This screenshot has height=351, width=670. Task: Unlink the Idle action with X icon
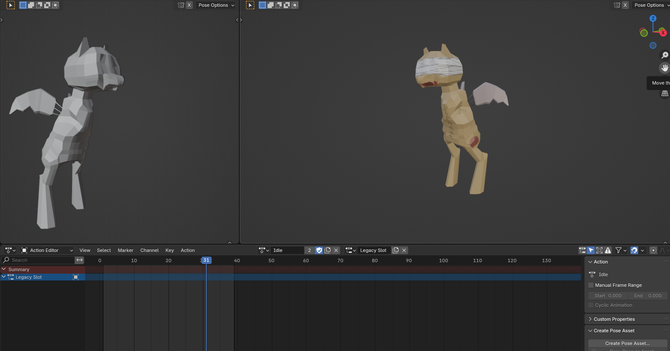coord(336,250)
